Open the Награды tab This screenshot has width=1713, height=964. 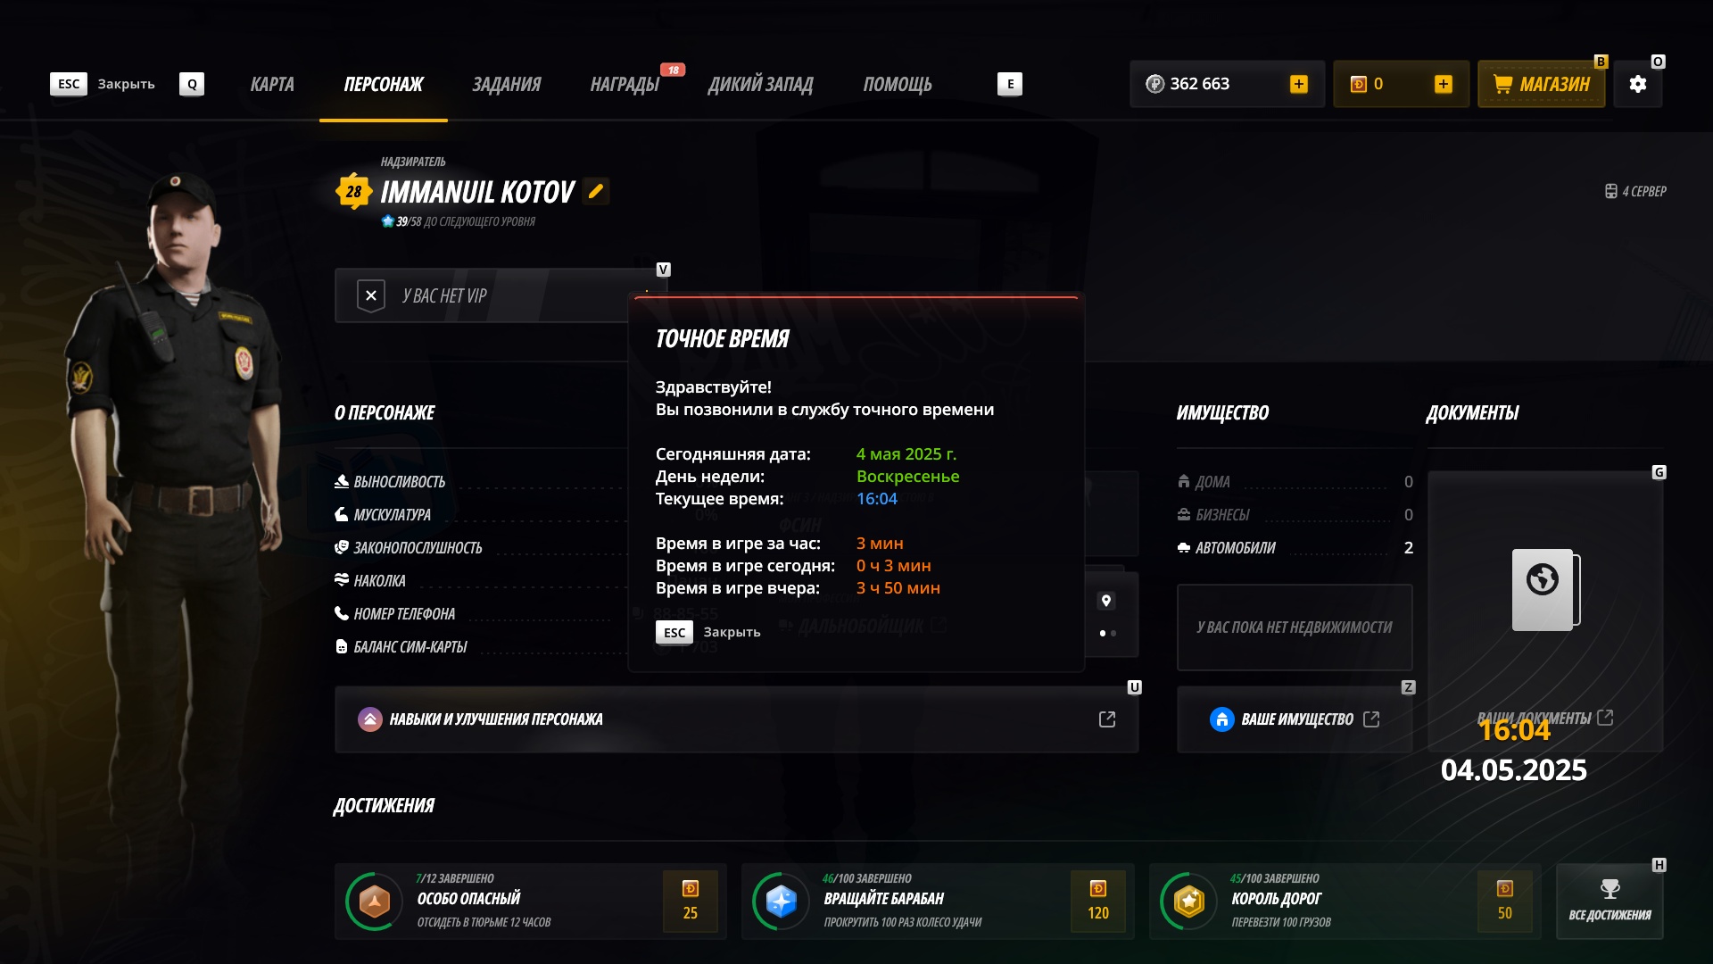[x=625, y=84]
